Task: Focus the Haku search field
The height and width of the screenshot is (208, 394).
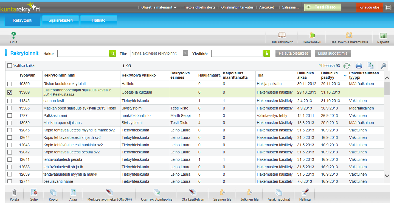Action: coord(83,53)
